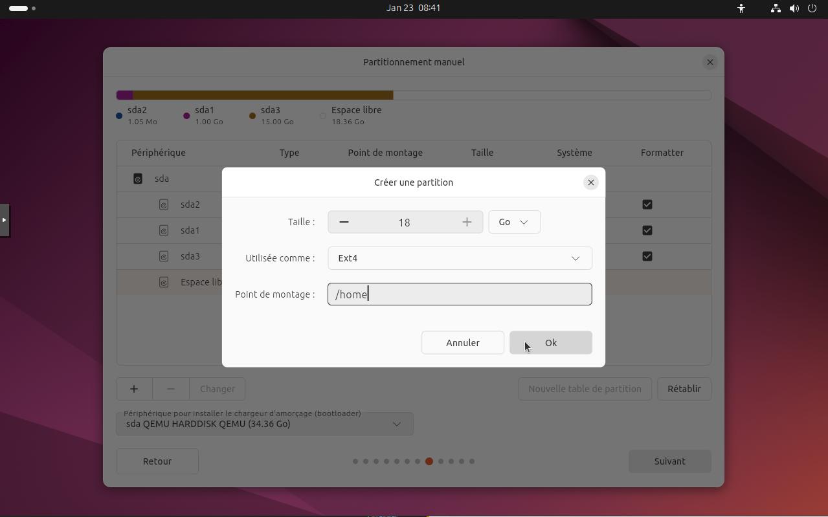Viewport: 828px width, 517px height.
Task: Increase partition size with plus button
Action: 467,222
